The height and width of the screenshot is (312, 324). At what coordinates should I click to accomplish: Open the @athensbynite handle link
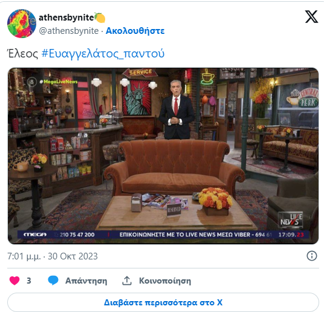tap(69, 31)
